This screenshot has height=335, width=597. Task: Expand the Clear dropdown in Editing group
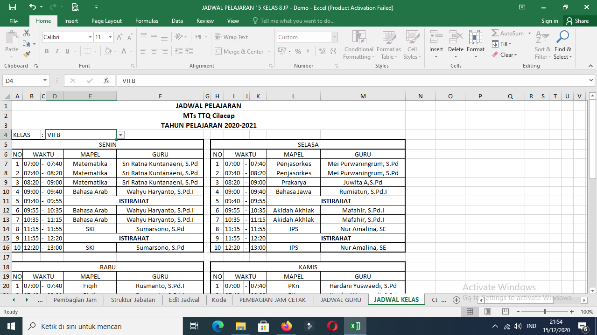pos(515,55)
